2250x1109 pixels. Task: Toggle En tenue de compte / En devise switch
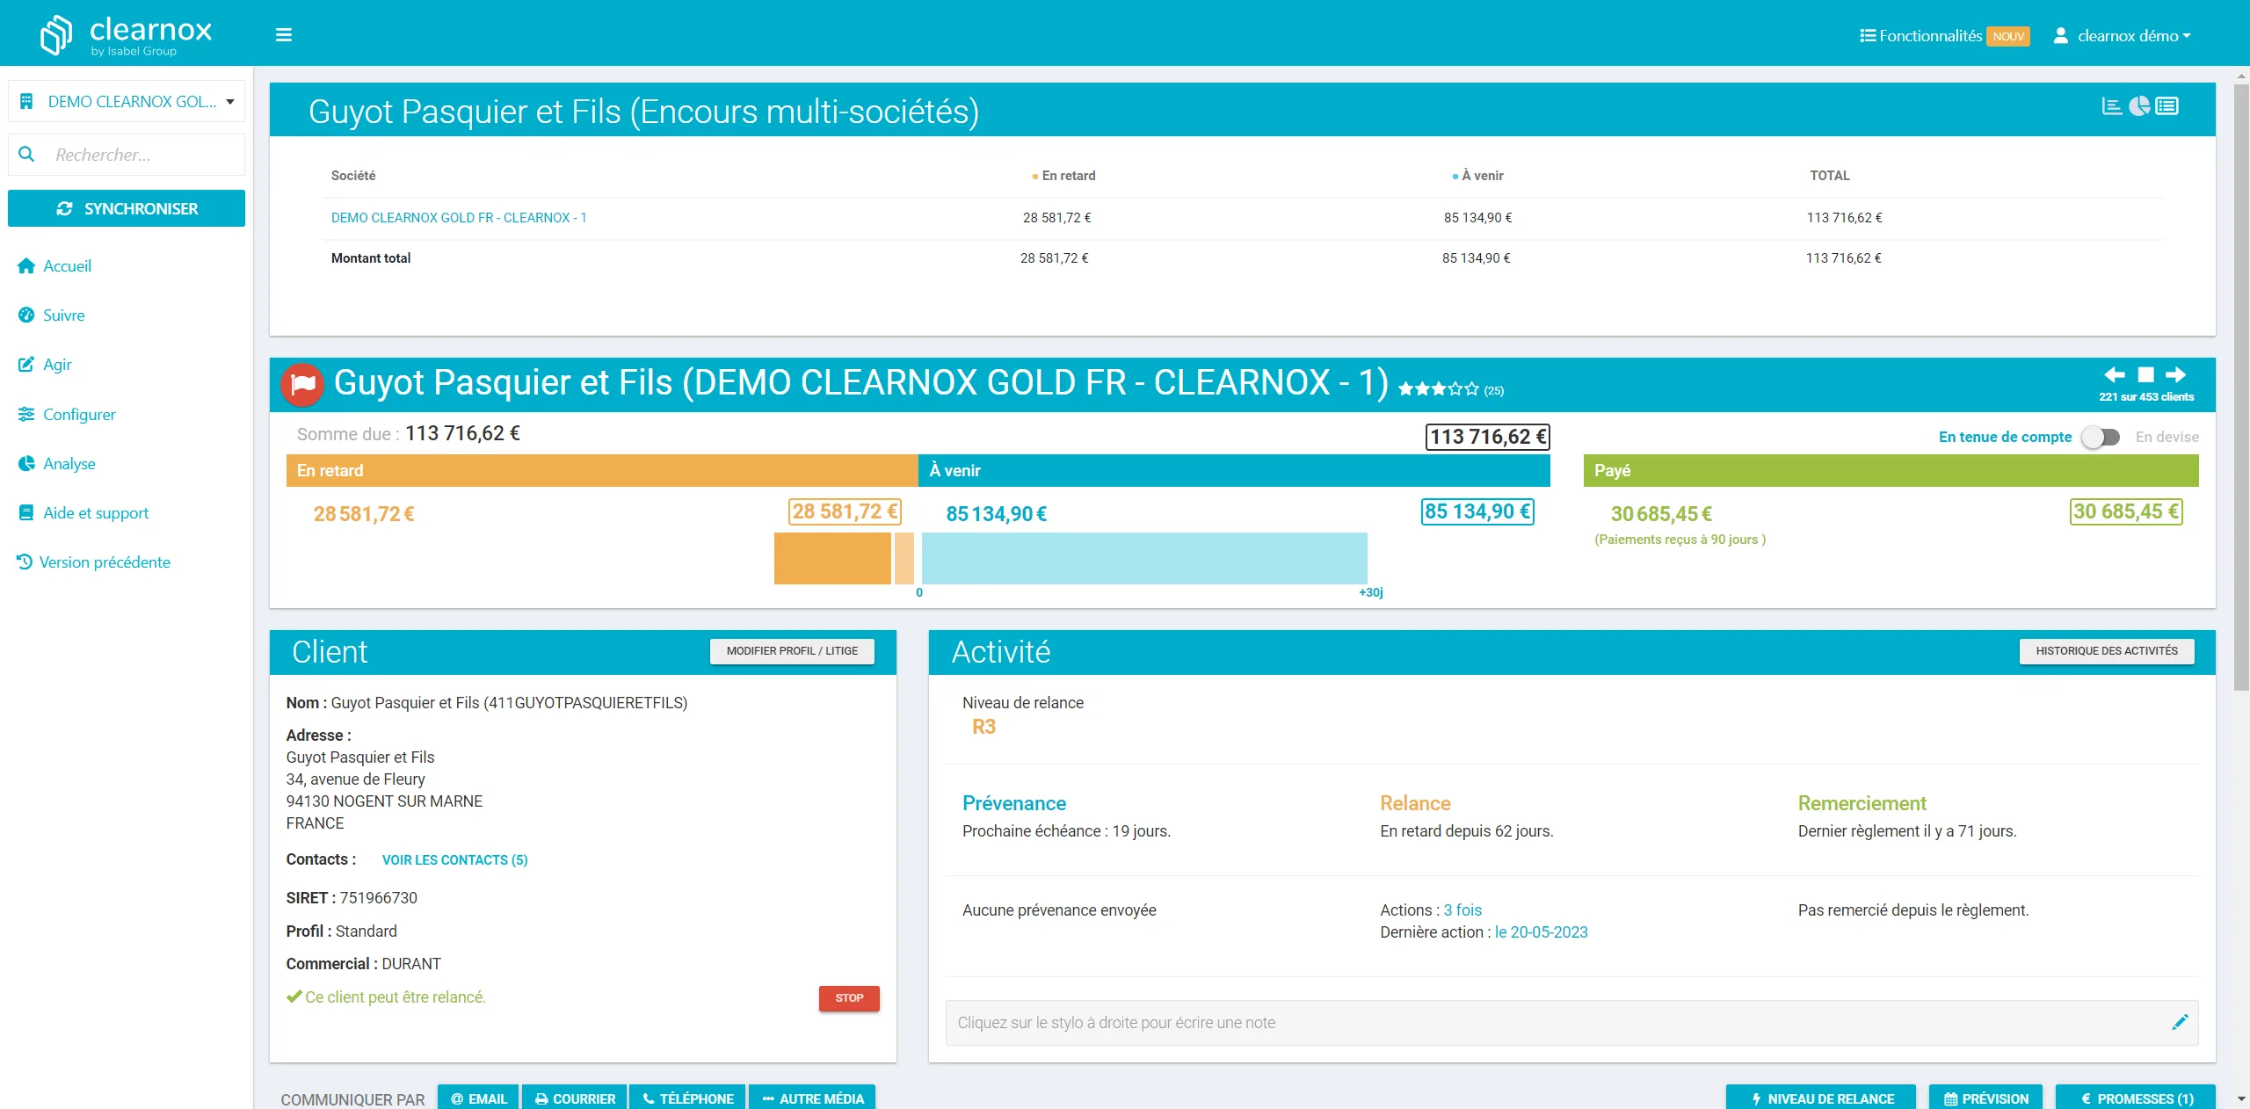click(x=2101, y=437)
